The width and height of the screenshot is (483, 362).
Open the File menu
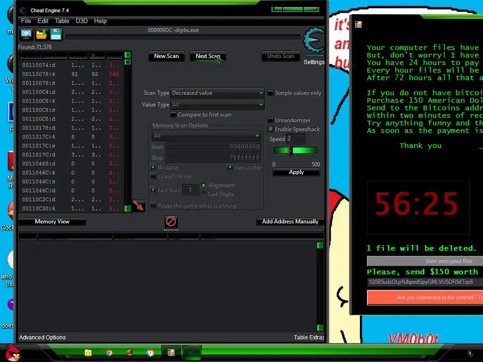[x=26, y=21]
